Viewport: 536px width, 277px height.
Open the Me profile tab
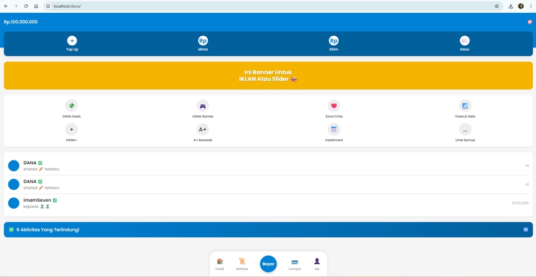coord(317,264)
